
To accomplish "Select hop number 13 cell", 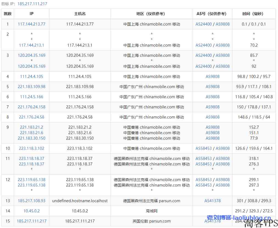I will click(8, 201).
